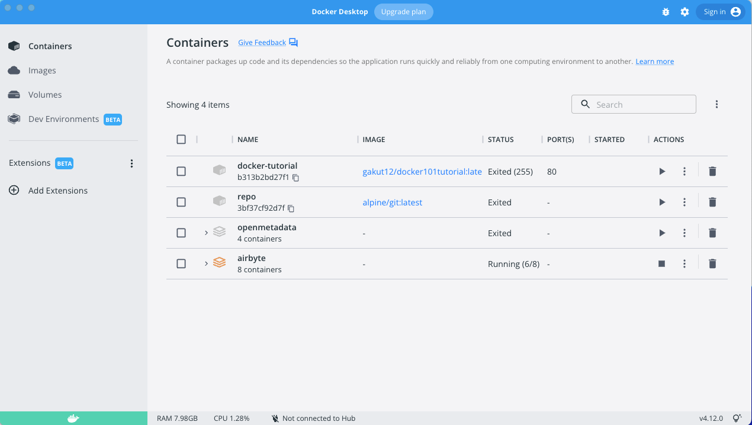
Task: Sort by the STARTED column header
Action: pyautogui.click(x=609, y=140)
